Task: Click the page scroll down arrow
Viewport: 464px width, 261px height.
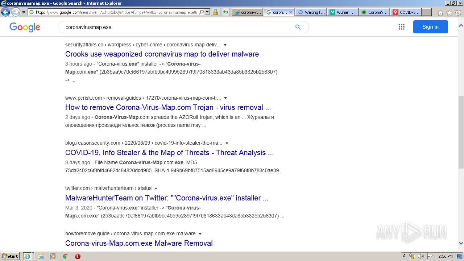Action: (x=461, y=243)
